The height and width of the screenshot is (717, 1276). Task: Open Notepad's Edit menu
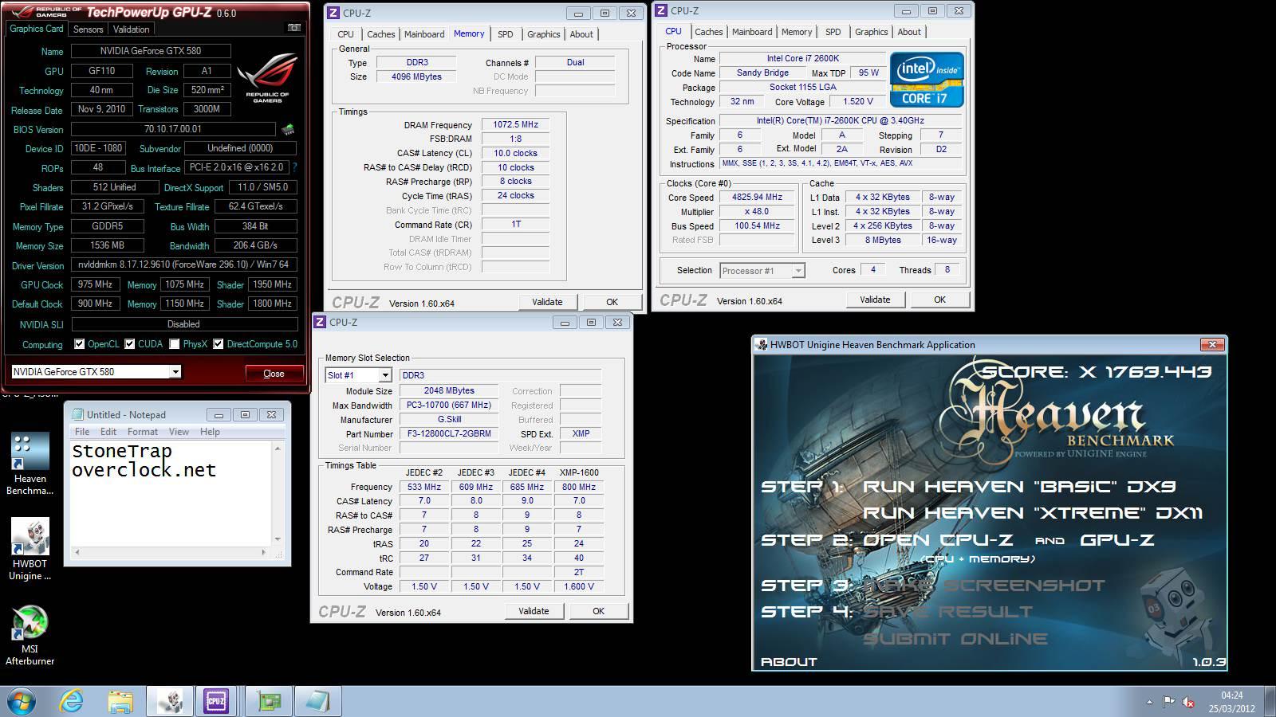[108, 432]
